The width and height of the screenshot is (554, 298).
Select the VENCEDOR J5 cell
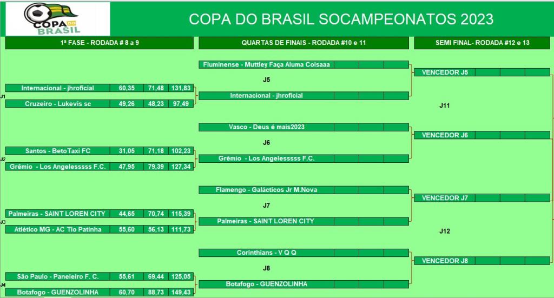[445, 72]
